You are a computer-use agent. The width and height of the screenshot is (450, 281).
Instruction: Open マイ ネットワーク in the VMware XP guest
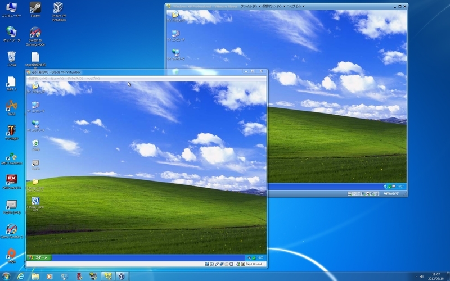point(175,55)
